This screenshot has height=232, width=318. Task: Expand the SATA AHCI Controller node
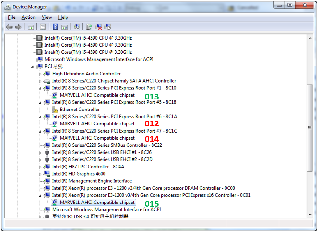[x=40, y=81]
